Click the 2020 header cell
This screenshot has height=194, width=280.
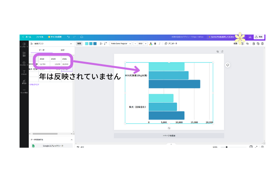(56, 59)
